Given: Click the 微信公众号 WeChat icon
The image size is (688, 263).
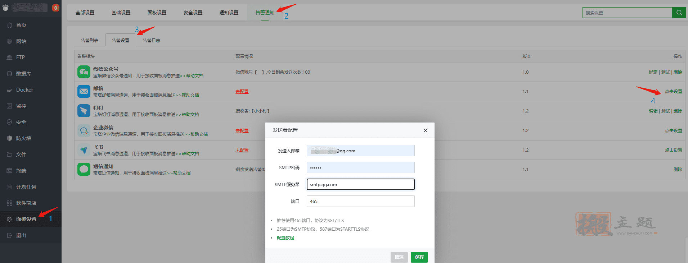Looking at the screenshot, I should pos(84,72).
